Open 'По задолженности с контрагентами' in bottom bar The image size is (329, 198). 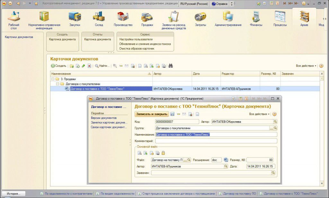pyautogui.click(x=67, y=194)
